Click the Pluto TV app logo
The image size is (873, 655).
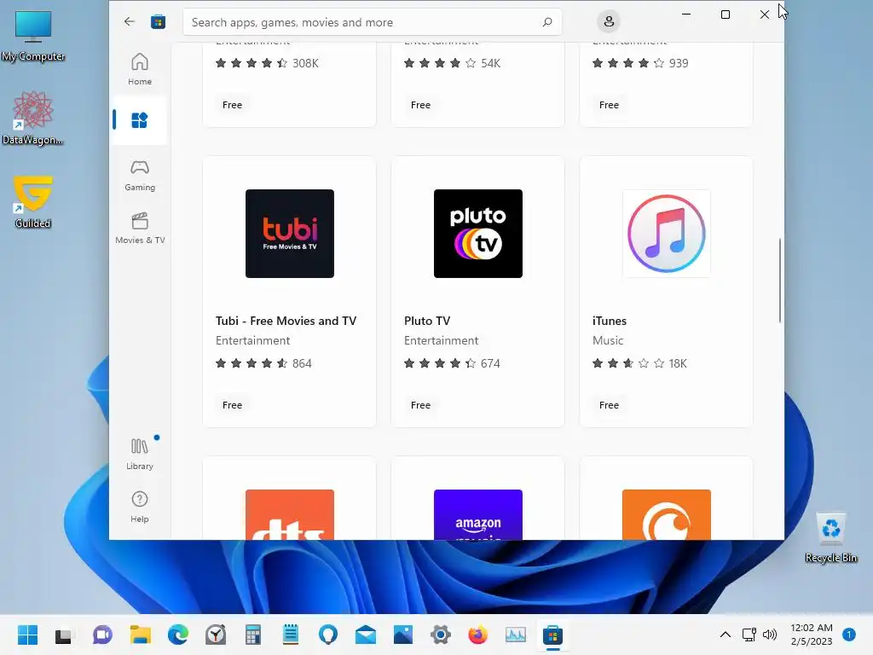click(477, 234)
